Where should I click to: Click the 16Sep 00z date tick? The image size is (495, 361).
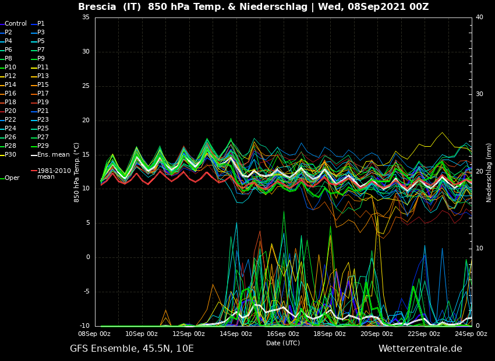[x=282, y=334]
